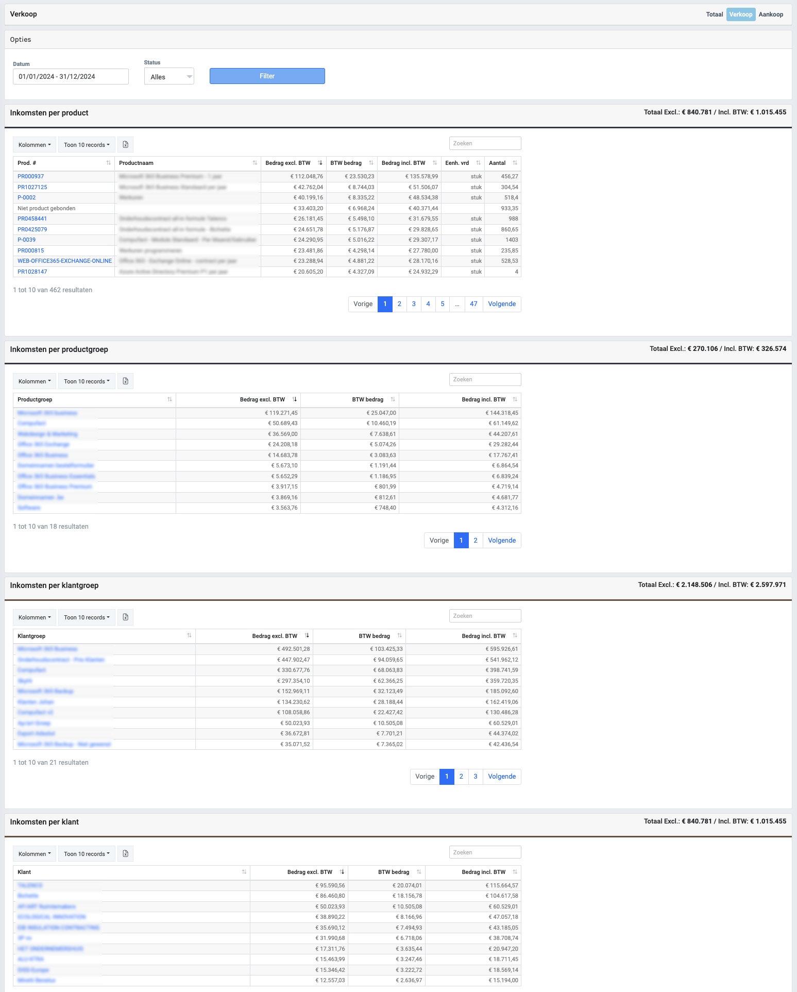
Task: Open product link WEB-OFFICE365-EXCHANGE-ONLINE
Action: point(64,261)
